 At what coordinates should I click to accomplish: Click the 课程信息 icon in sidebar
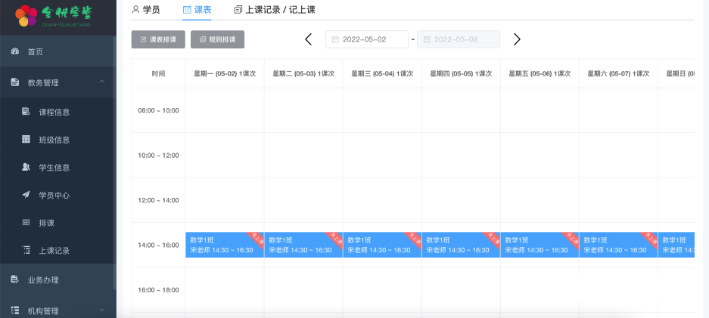tap(26, 112)
